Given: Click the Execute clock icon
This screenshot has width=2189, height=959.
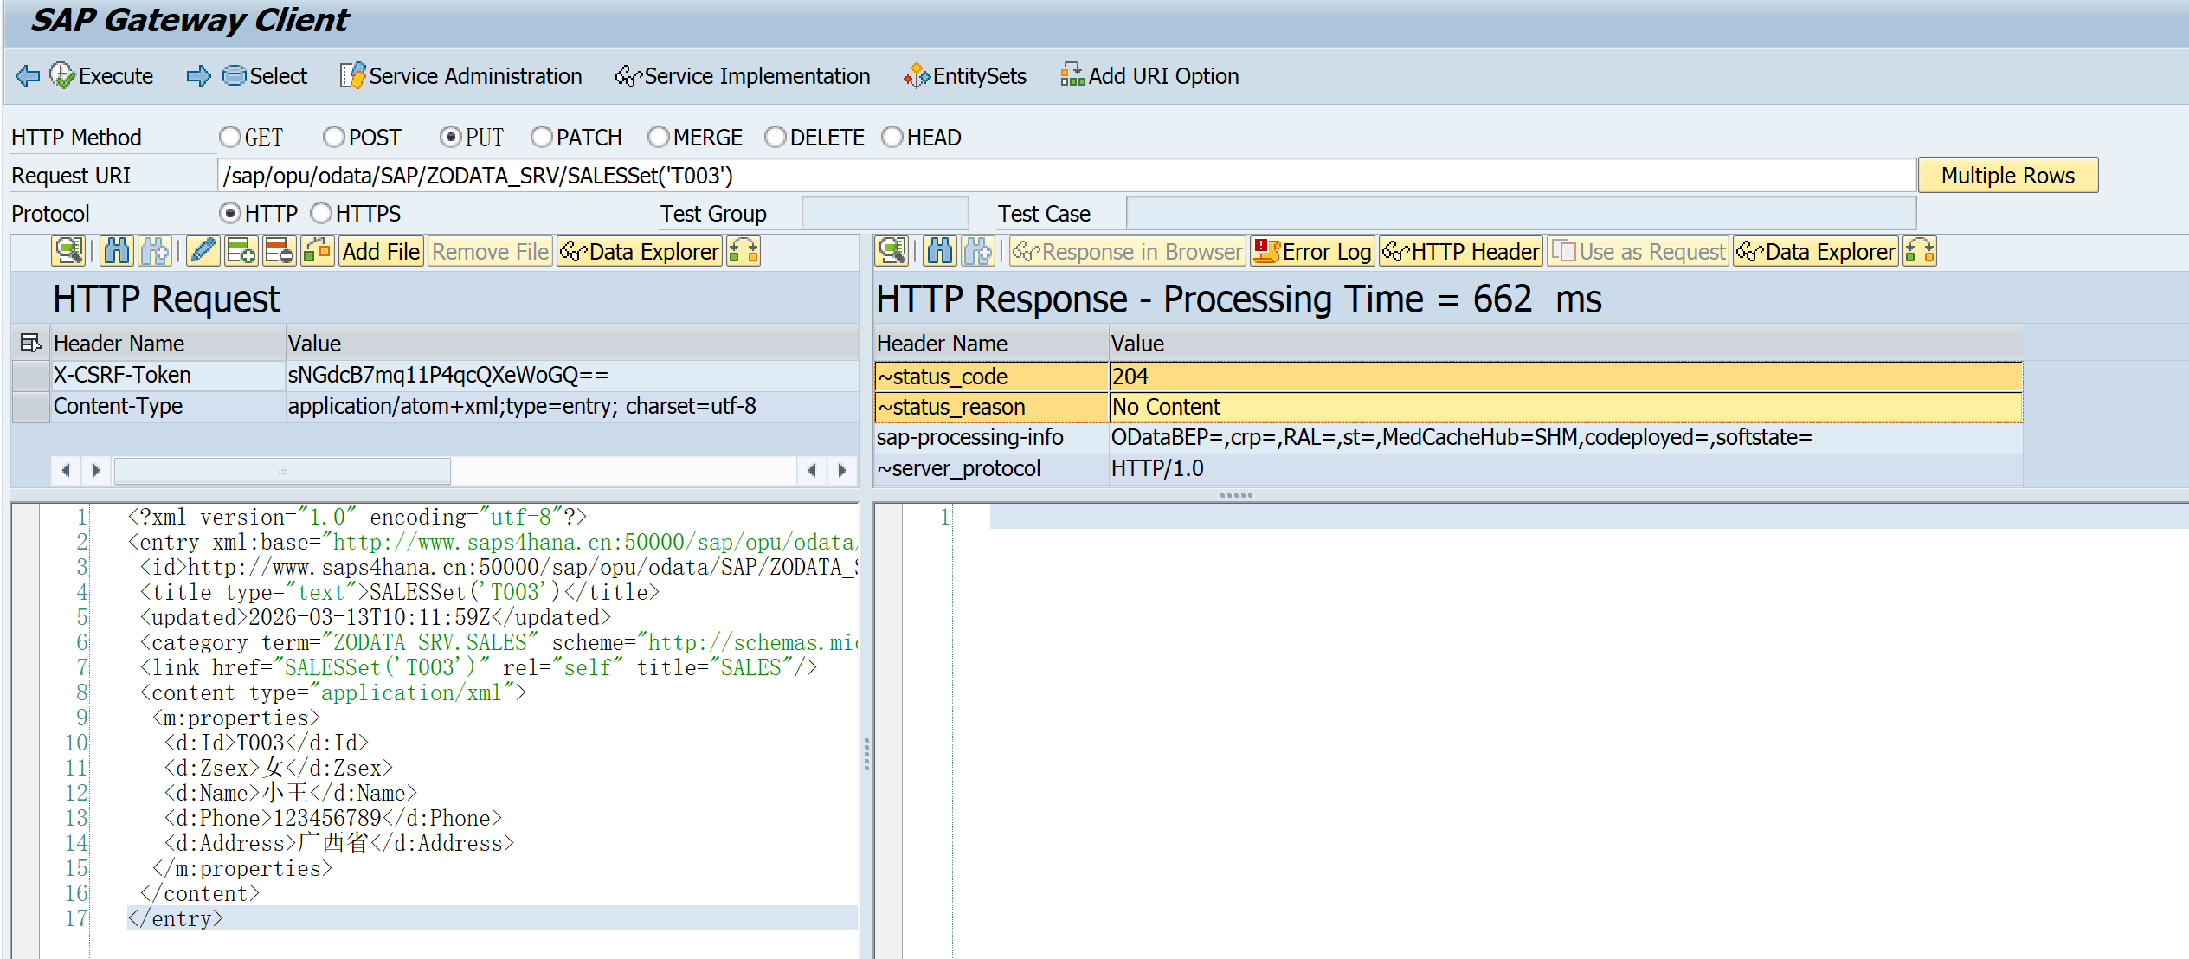Looking at the screenshot, I should pos(62,76).
